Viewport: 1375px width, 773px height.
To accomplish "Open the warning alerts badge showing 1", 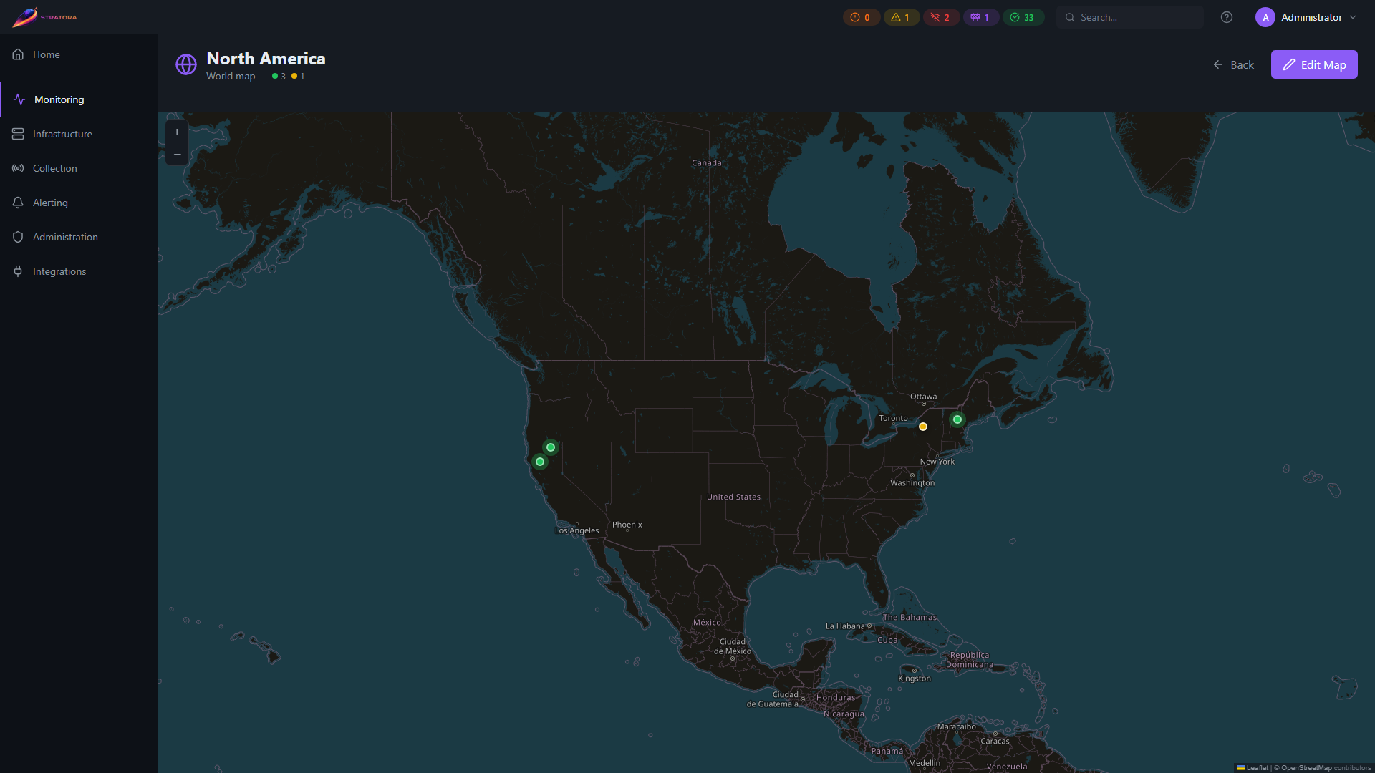I will [x=901, y=17].
